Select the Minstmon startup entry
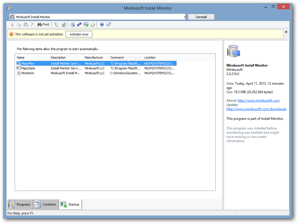This screenshot has width=298, height=224. 96,73
